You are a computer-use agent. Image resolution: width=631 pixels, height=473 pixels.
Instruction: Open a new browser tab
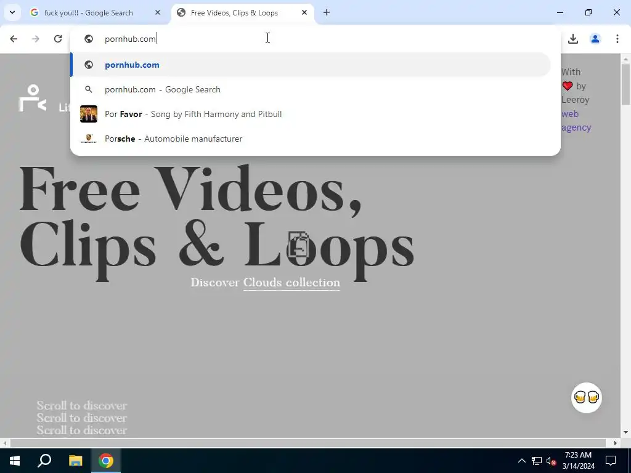click(x=327, y=12)
